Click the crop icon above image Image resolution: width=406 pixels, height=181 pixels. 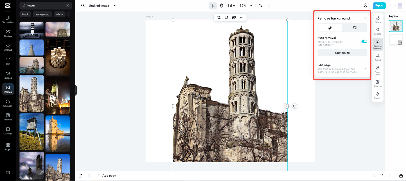point(219,17)
